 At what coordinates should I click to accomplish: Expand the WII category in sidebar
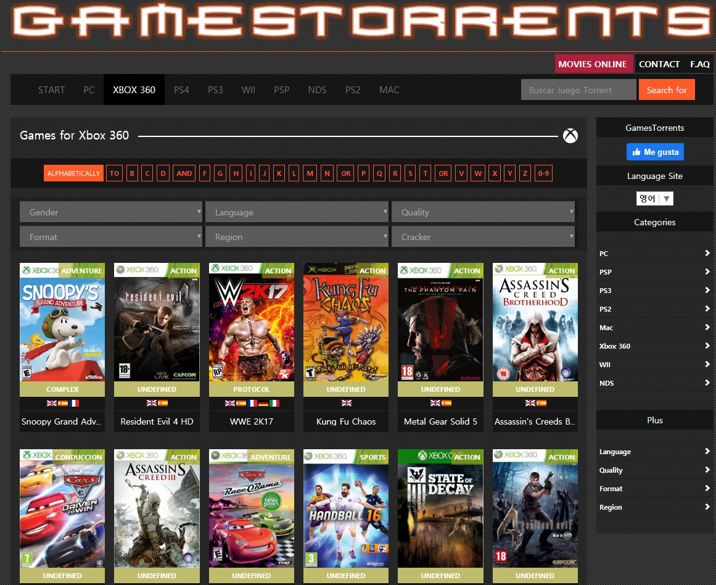[x=655, y=364]
